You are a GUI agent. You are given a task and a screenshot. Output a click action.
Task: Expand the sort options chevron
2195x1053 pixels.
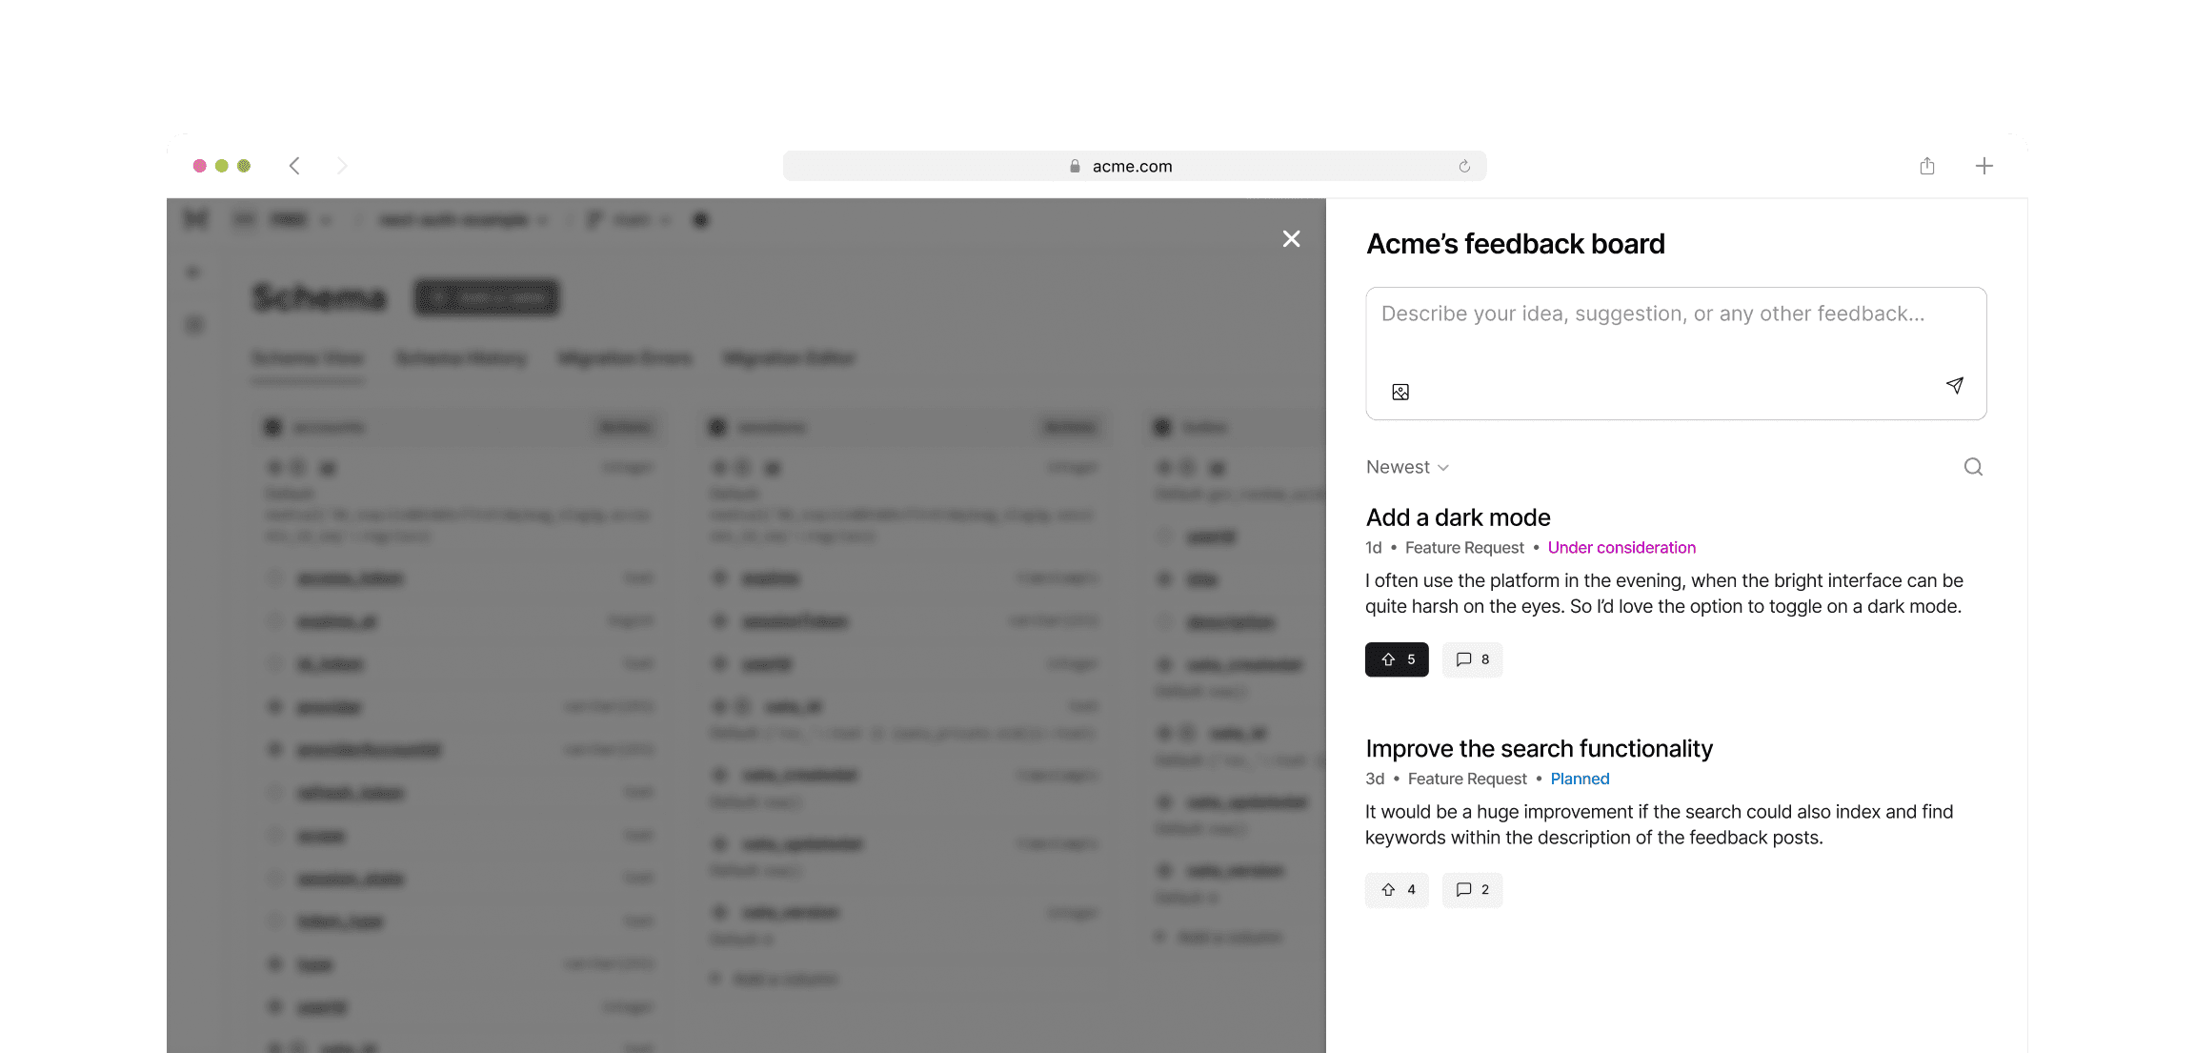[x=1441, y=467]
